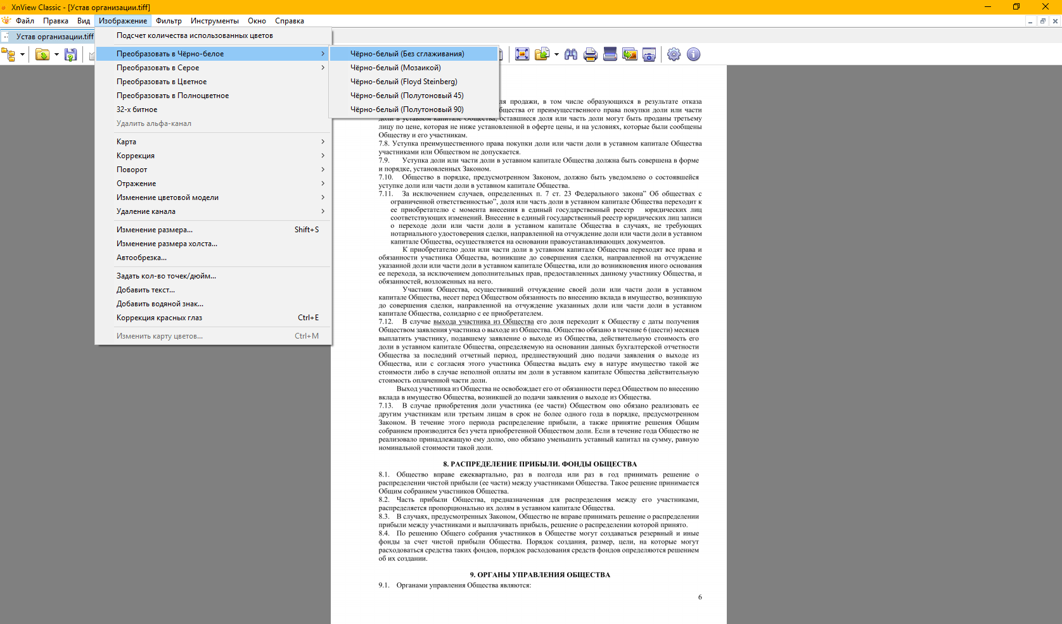Minimize the inner document window

1030,21
